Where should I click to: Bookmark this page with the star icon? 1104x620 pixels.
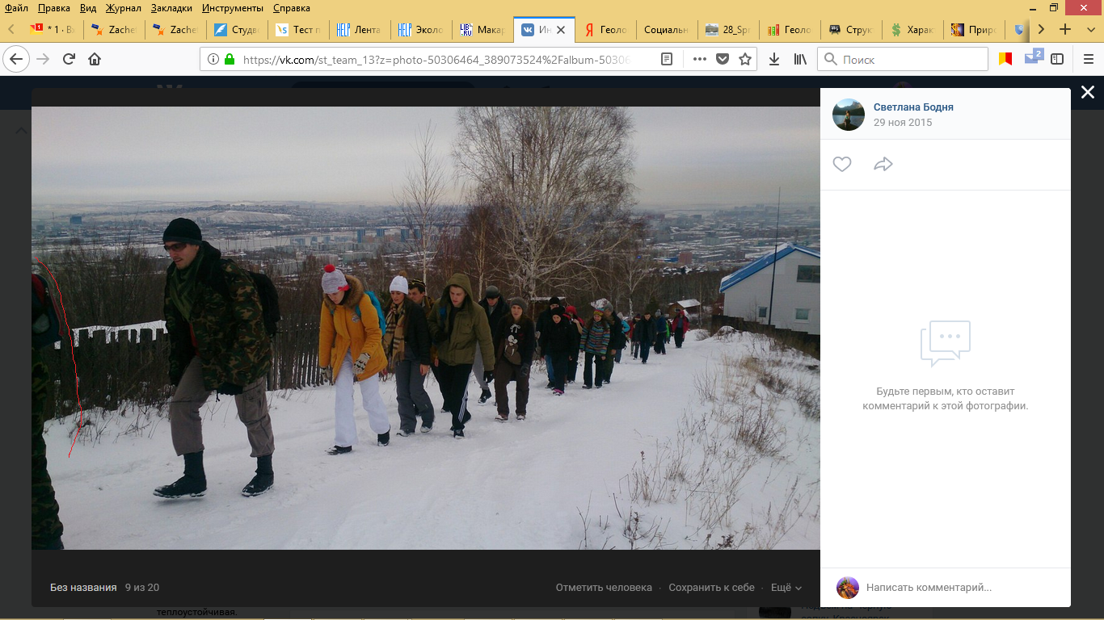click(745, 59)
